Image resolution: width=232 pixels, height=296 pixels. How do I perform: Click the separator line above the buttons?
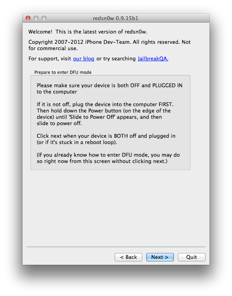coord(116,247)
